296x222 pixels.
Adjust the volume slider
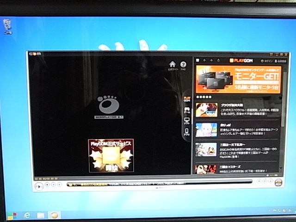pos(275,175)
